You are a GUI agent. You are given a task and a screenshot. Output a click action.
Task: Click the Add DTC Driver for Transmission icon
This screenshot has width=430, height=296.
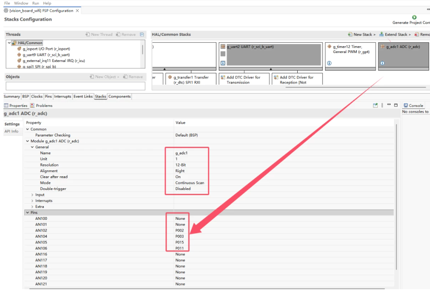pyautogui.click(x=223, y=77)
